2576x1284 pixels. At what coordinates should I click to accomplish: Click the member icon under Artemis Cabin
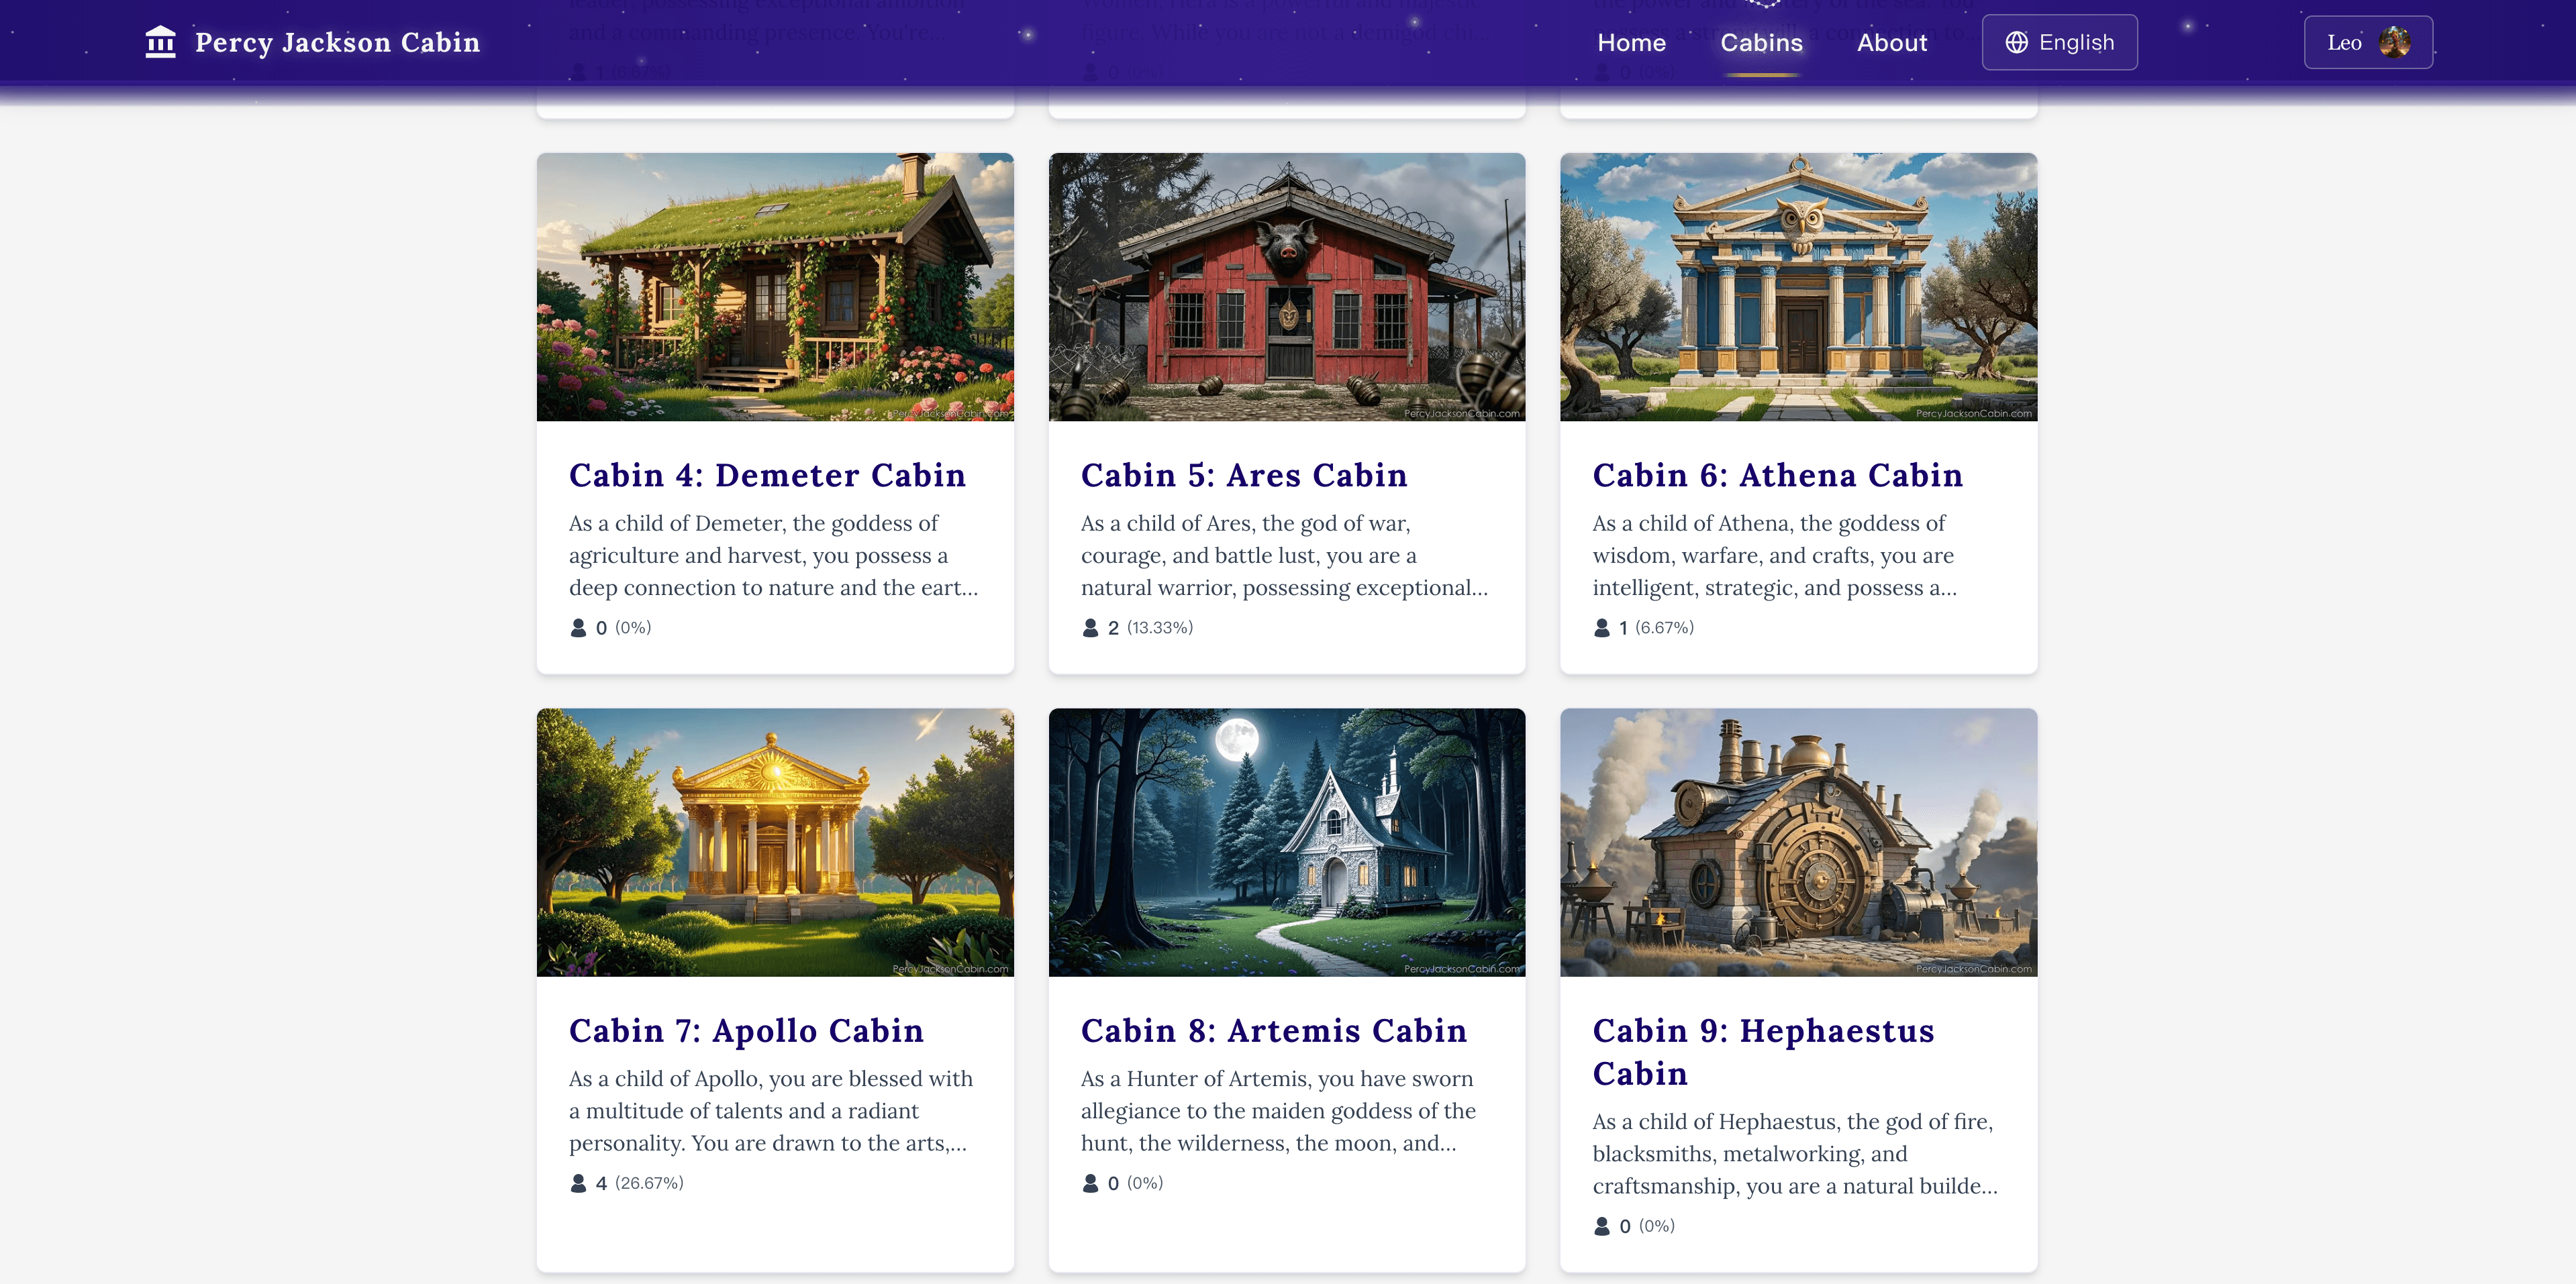click(1090, 1183)
